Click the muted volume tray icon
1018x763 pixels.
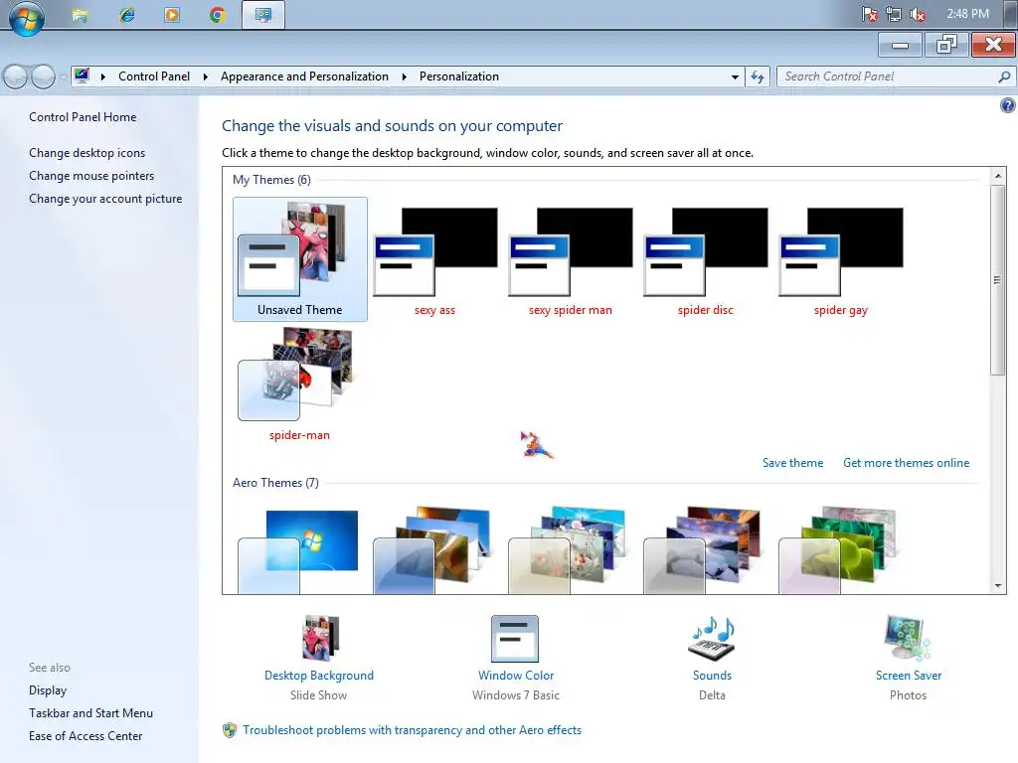click(918, 14)
